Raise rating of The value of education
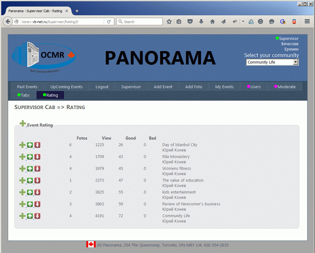This screenshot has width=315, height=253. [30, 180]
